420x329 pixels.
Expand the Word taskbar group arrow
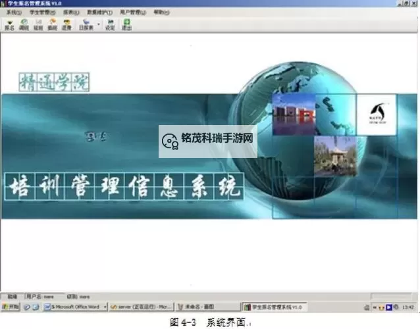(x=105, y=307)
